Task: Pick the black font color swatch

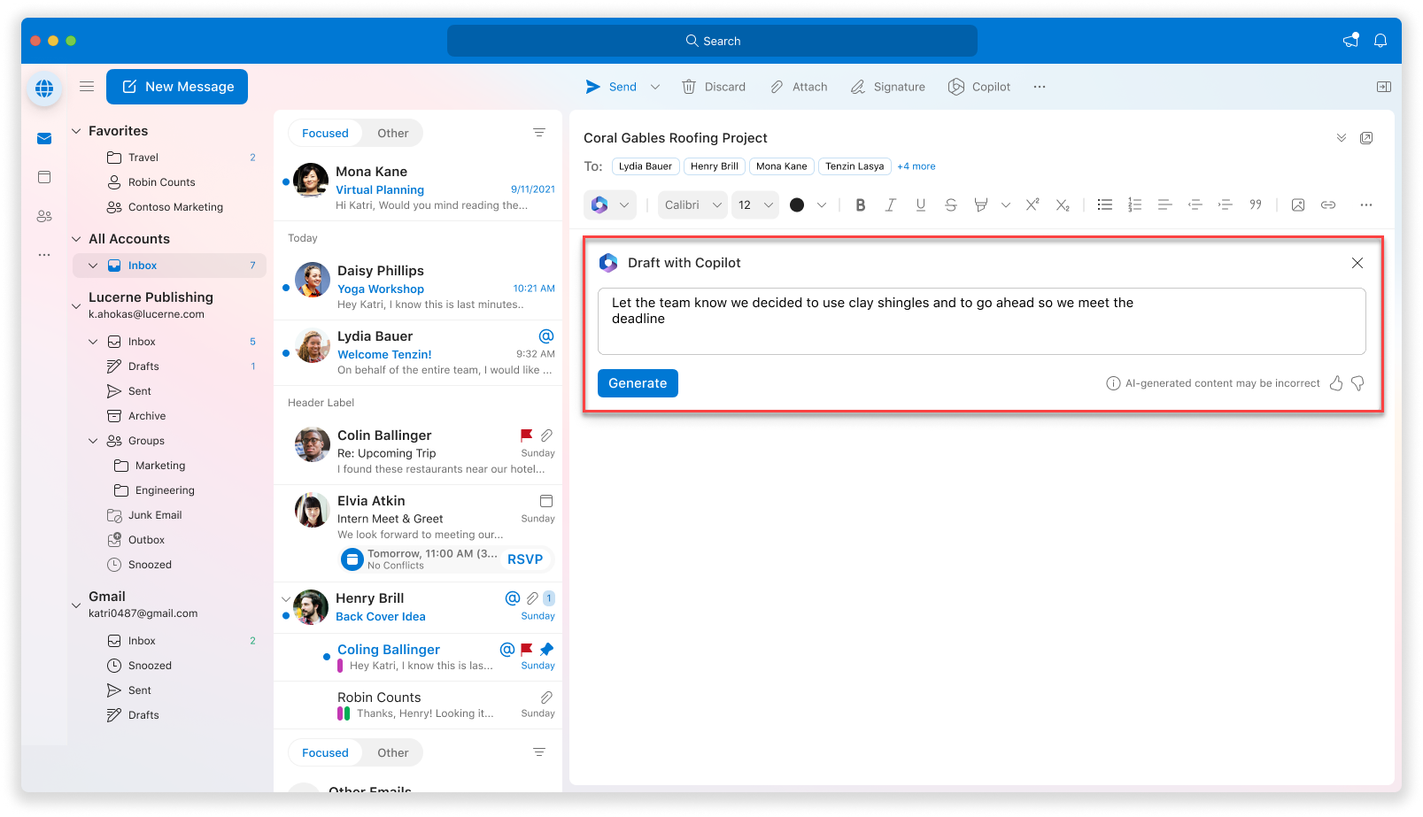Action: point(797,204)
